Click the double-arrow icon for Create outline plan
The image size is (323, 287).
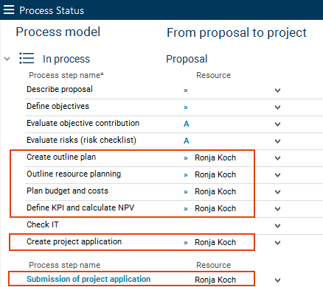click(x=186, y=158)
